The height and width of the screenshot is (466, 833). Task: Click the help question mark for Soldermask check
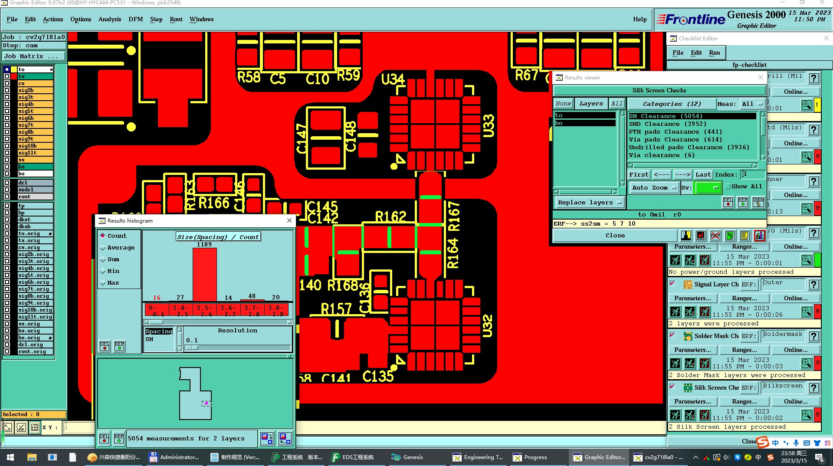pos(814,336)
